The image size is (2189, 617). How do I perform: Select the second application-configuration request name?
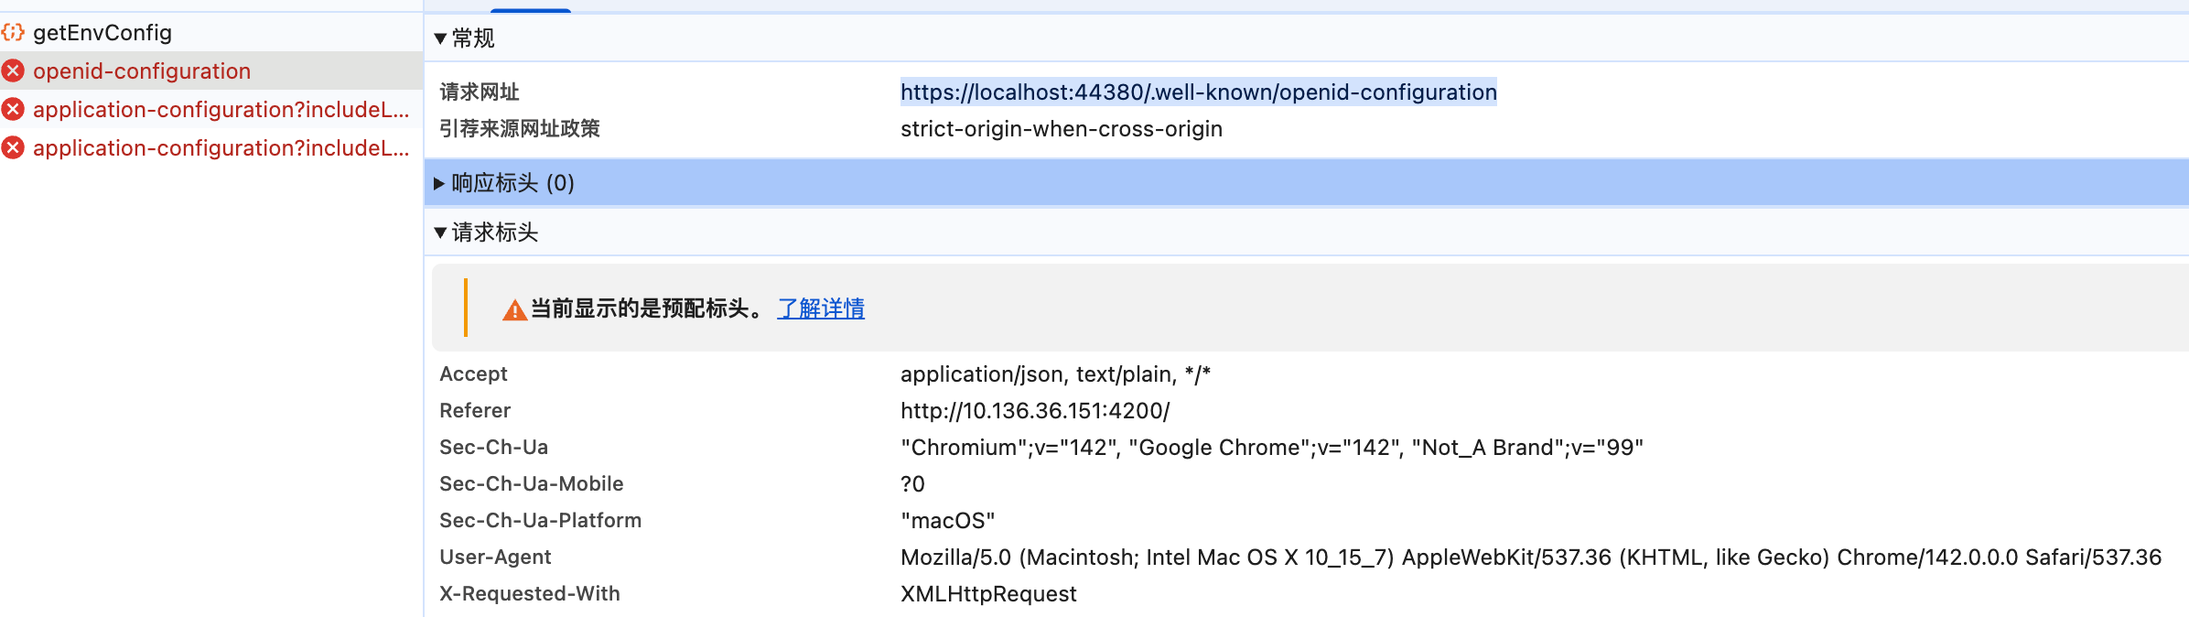[x=221, y=148]
